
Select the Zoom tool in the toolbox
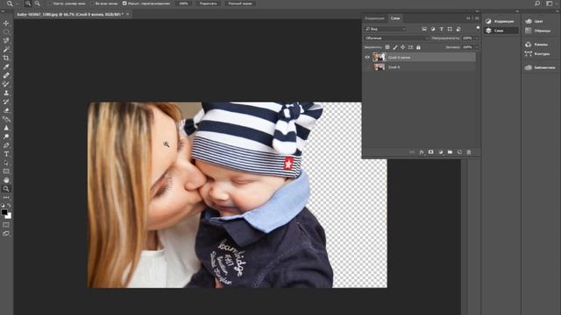[6, 189]
